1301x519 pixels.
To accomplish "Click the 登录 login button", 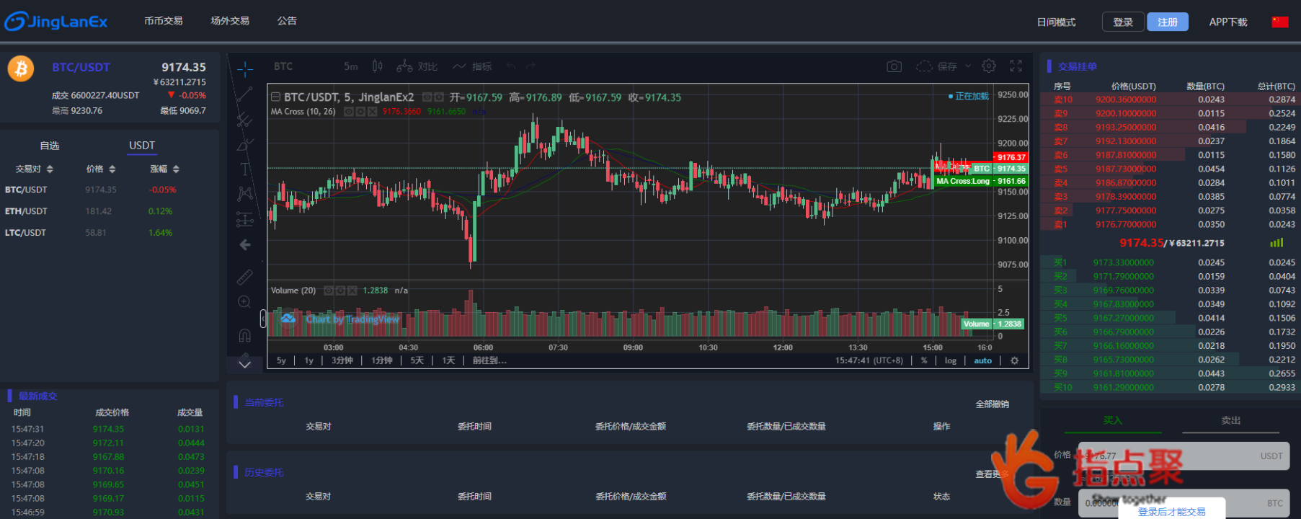I will [x=1122, y=22].
